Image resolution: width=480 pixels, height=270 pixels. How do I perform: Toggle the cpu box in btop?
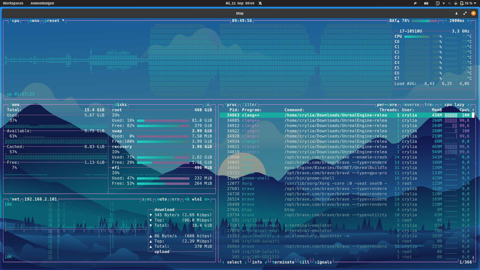click(x=14, y=21)
